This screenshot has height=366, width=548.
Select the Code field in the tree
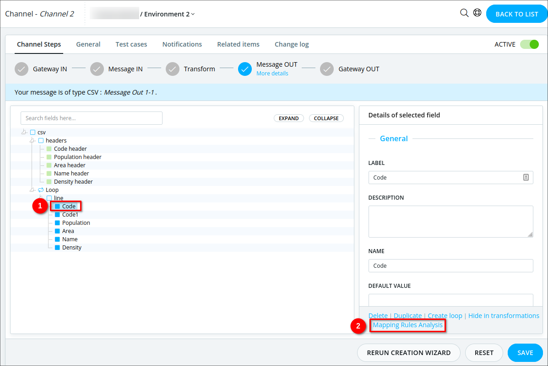[69, 206]
